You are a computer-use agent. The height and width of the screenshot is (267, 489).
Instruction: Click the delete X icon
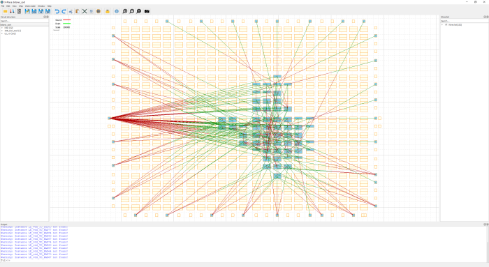(x=85, y=11)
